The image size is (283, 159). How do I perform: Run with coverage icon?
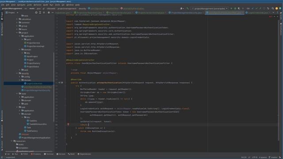239,8
